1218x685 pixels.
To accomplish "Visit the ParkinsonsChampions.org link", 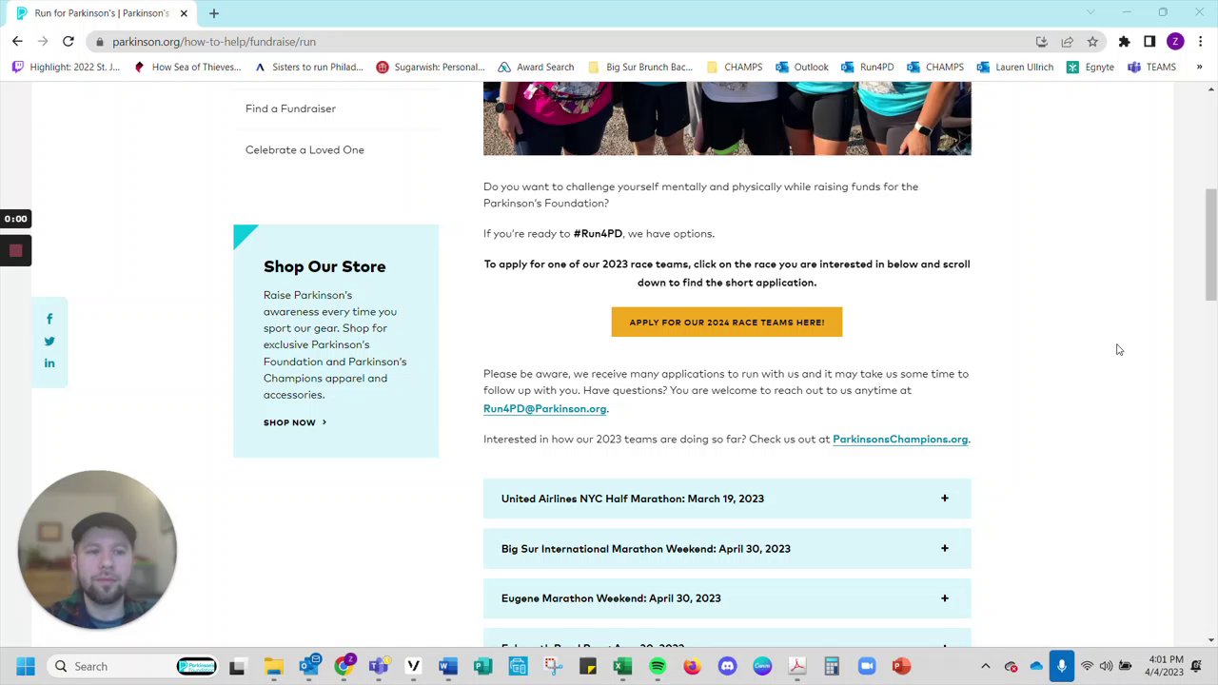I will click(x=900, y=440).
